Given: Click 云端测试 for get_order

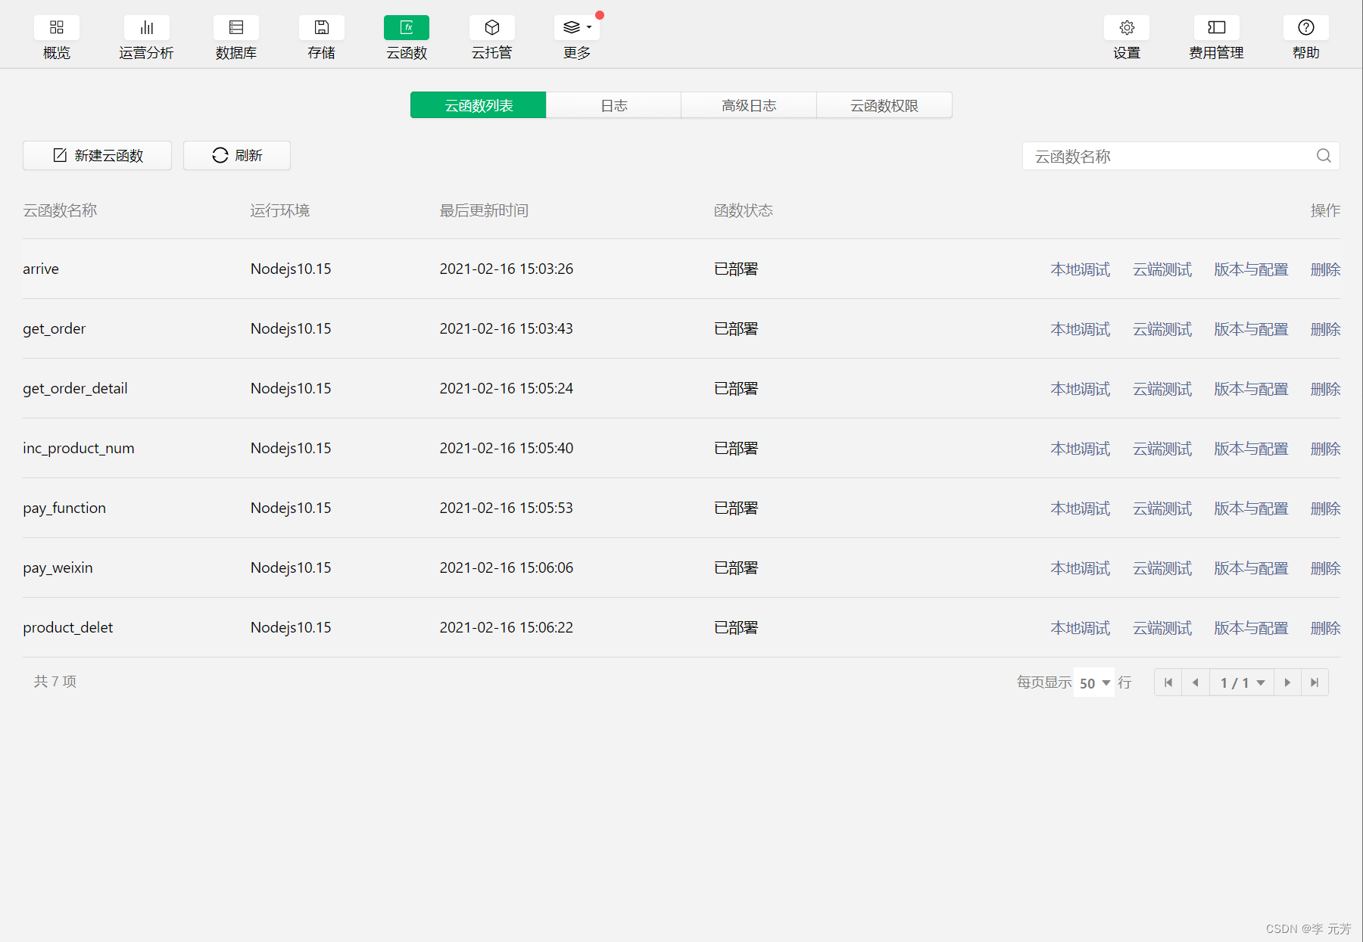Looking at the screenshot, I should 1162,329.
